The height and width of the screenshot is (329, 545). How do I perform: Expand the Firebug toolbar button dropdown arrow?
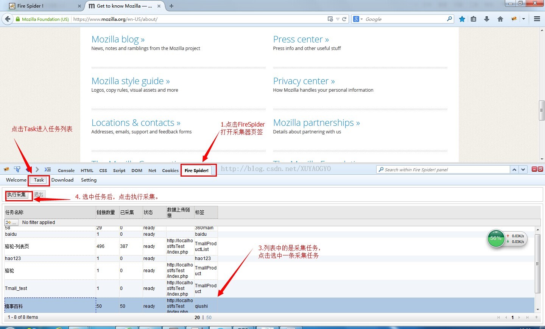523,19
